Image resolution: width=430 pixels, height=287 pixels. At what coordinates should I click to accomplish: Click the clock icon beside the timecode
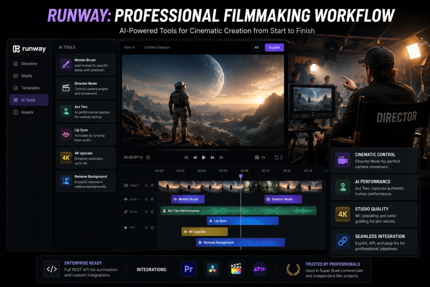pyautogui.click(x=148, y=158)
